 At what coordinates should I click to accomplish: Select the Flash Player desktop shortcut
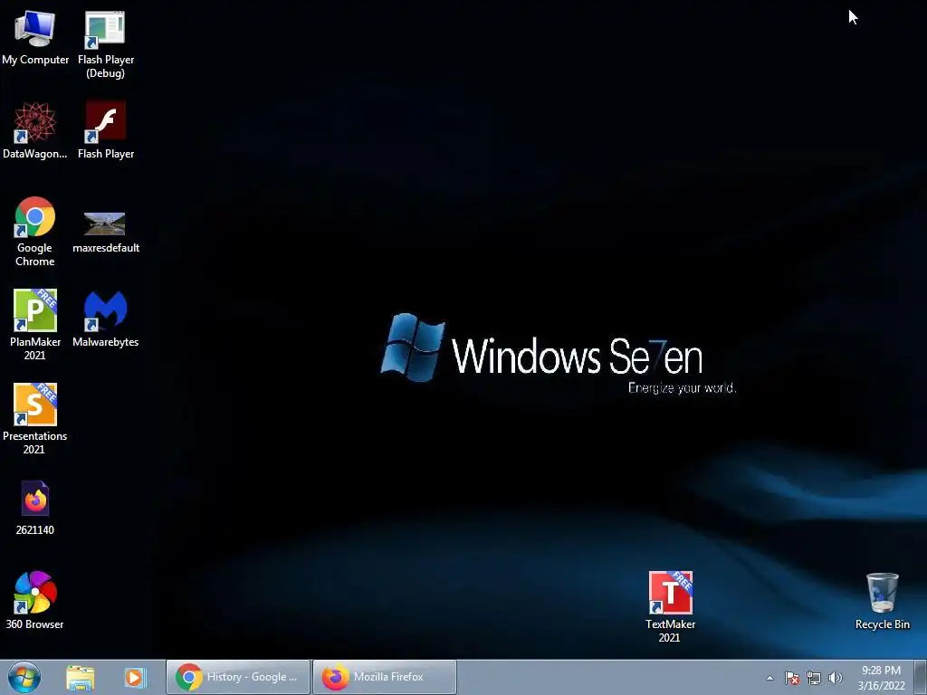pos(105,130)
